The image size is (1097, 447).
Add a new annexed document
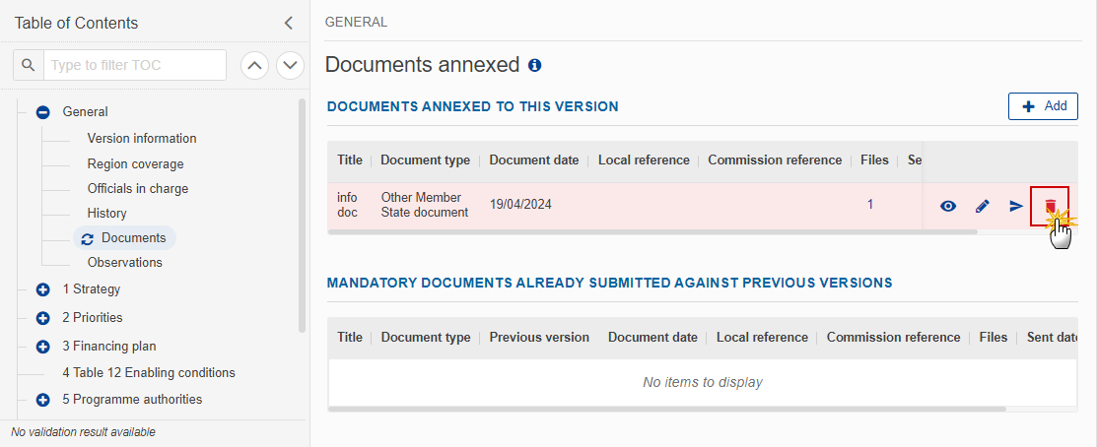tap(1043, 106)
